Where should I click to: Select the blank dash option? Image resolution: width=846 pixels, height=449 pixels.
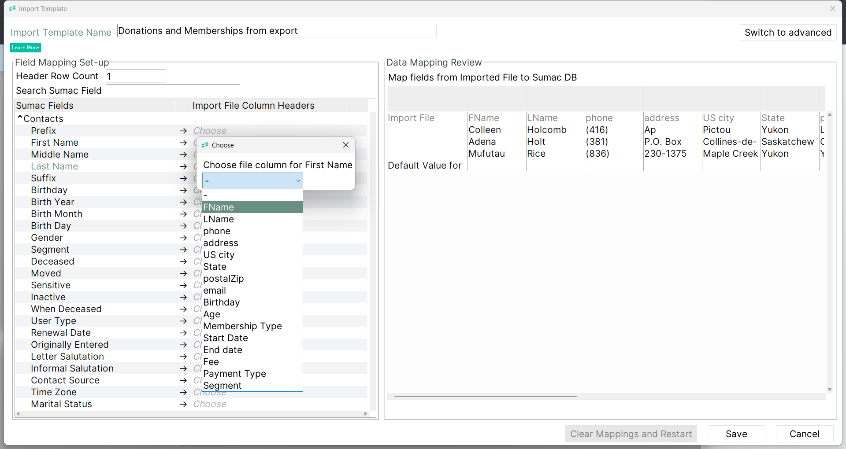[x=252, y=195]
